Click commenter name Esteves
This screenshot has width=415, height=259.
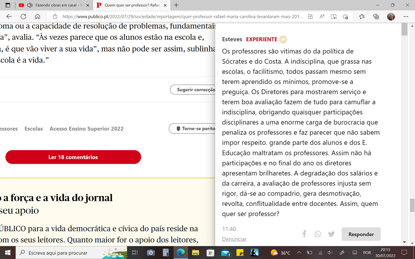click(232, 39)
